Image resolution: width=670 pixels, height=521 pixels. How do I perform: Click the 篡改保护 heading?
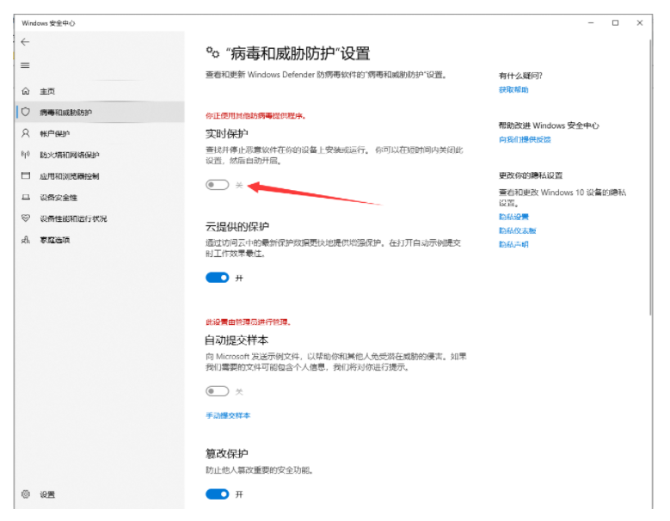(x=227, y=454)
